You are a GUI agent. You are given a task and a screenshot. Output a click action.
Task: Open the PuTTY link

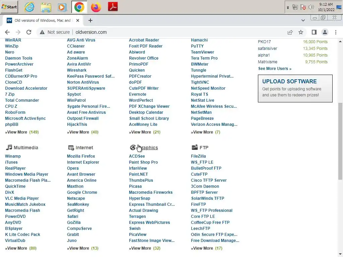[x=197, y=46]
